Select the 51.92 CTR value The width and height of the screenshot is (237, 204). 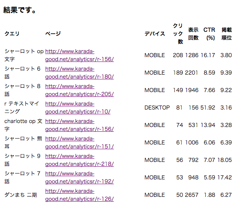coord(208,108)
